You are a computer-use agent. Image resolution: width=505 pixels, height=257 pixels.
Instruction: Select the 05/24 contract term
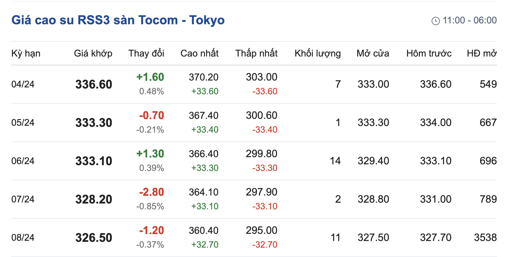(x=23, y=122)
